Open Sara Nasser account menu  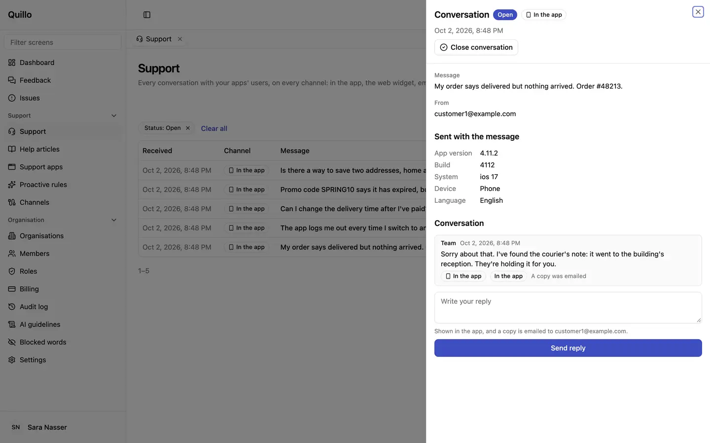[x=63, y=427]
